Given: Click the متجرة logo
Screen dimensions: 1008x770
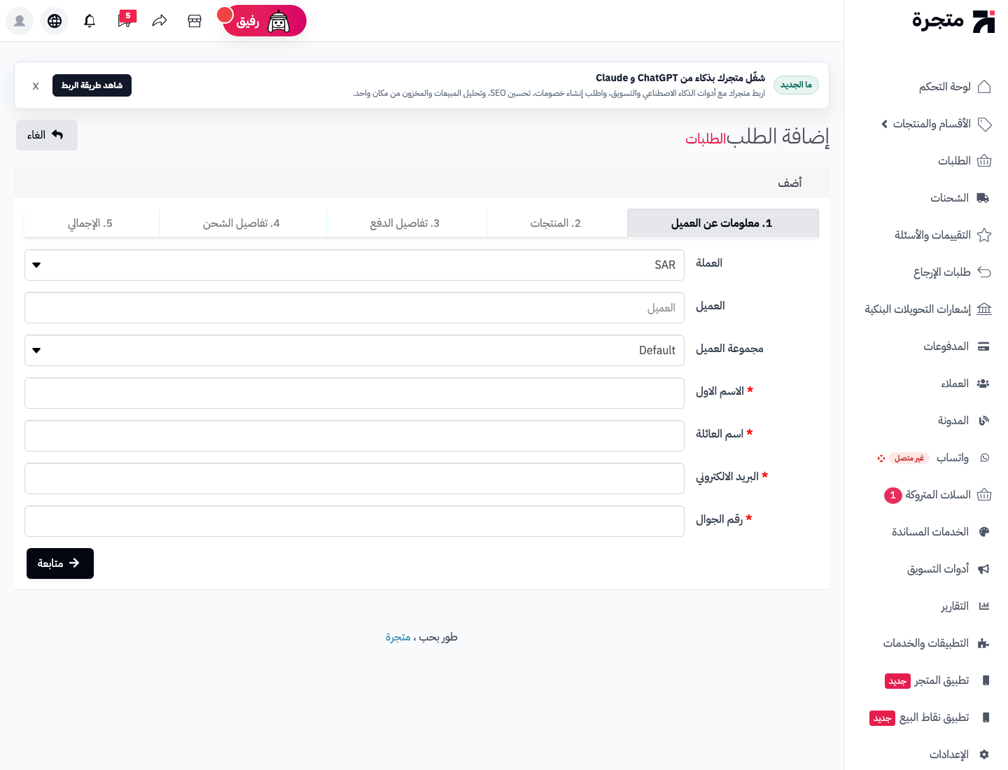Looking at the screenshot, I should (953, 21).
